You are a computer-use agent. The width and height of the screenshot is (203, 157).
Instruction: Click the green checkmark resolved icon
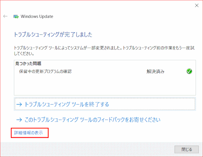tap(189, 71)
